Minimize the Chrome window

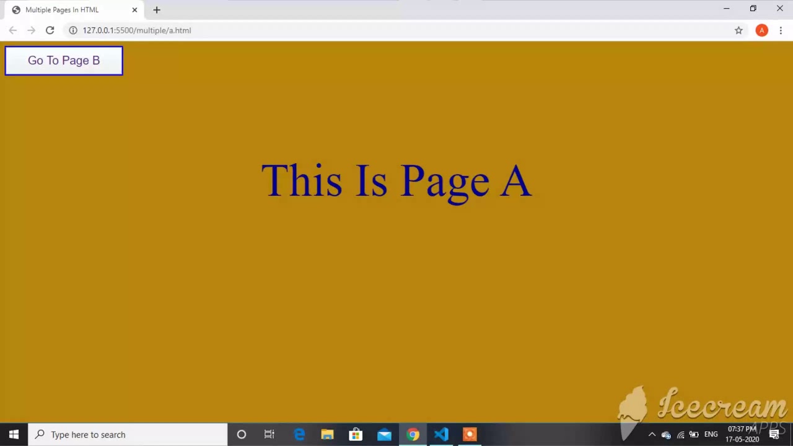(x=726, y=9)
